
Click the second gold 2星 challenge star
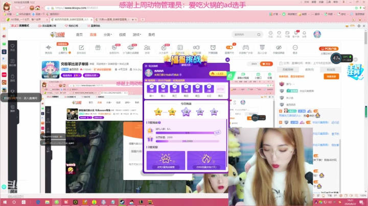(172, 112)
